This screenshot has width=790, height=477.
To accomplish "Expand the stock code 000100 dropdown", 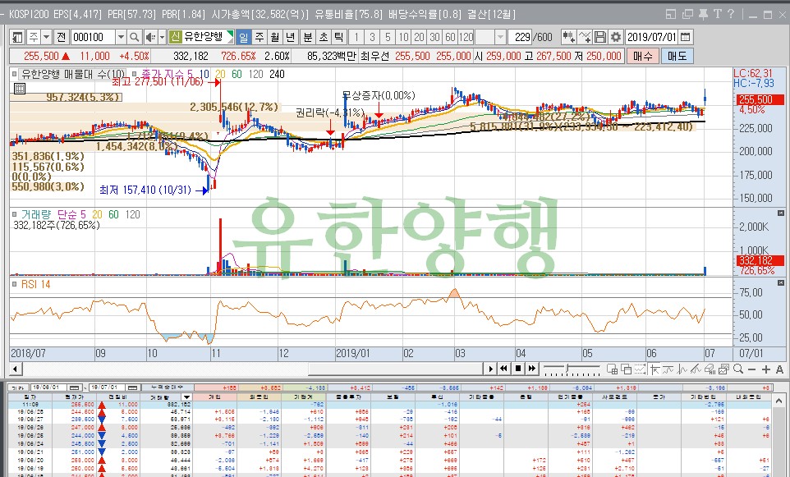I will pos(121,37).
